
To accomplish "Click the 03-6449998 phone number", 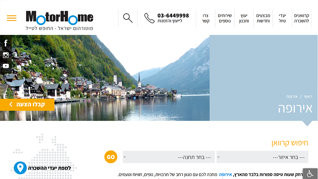I will click(x=173, y=16).
